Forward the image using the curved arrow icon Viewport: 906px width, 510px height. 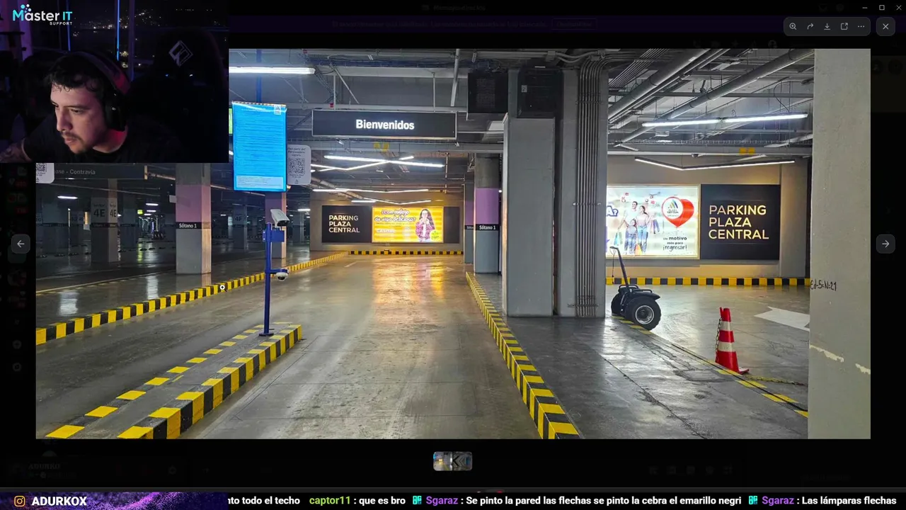coord(810,26)
